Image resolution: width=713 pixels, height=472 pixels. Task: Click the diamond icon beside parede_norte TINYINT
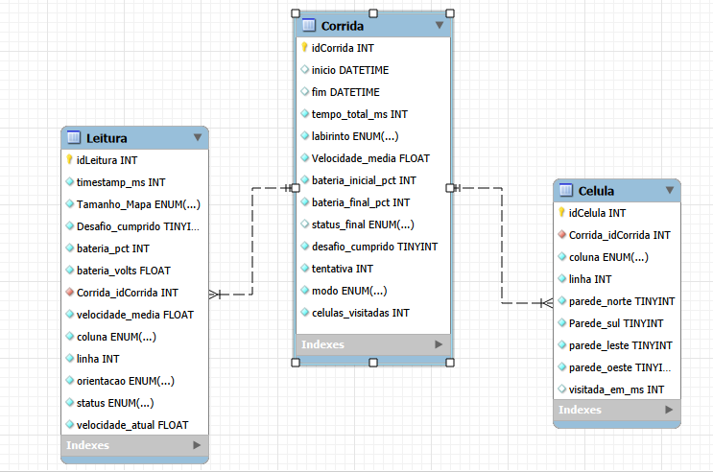(562, 301)
